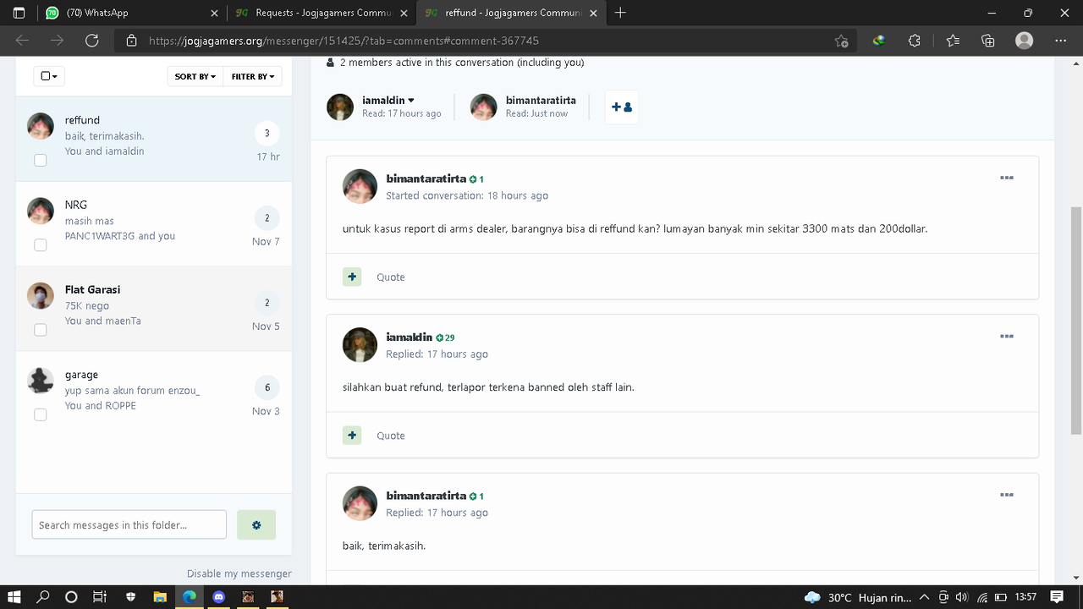Click Quote under iamaldin's reply
The image size is (1083, 609).
(x=391, y=436)
